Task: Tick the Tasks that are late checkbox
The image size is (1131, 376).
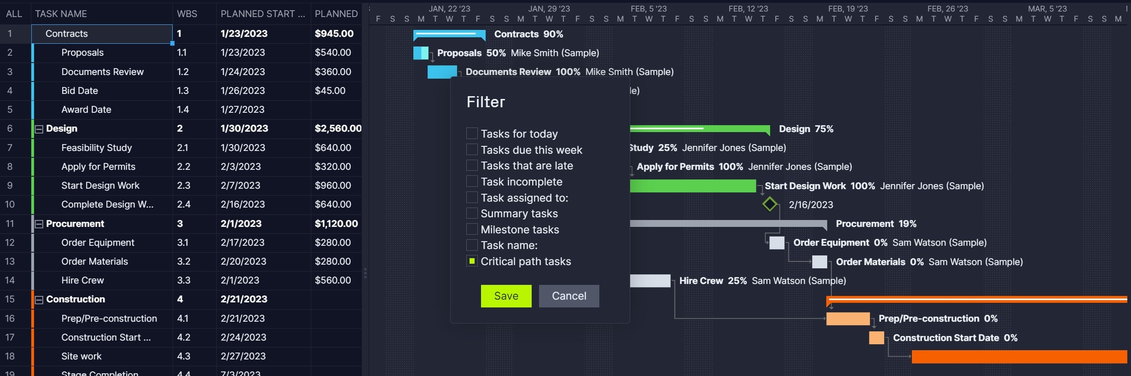Action: [472, 165]
